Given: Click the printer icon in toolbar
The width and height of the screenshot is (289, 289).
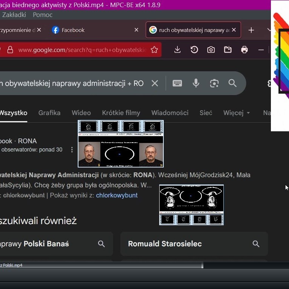Looking at the screenshot, I should [244, 50].
